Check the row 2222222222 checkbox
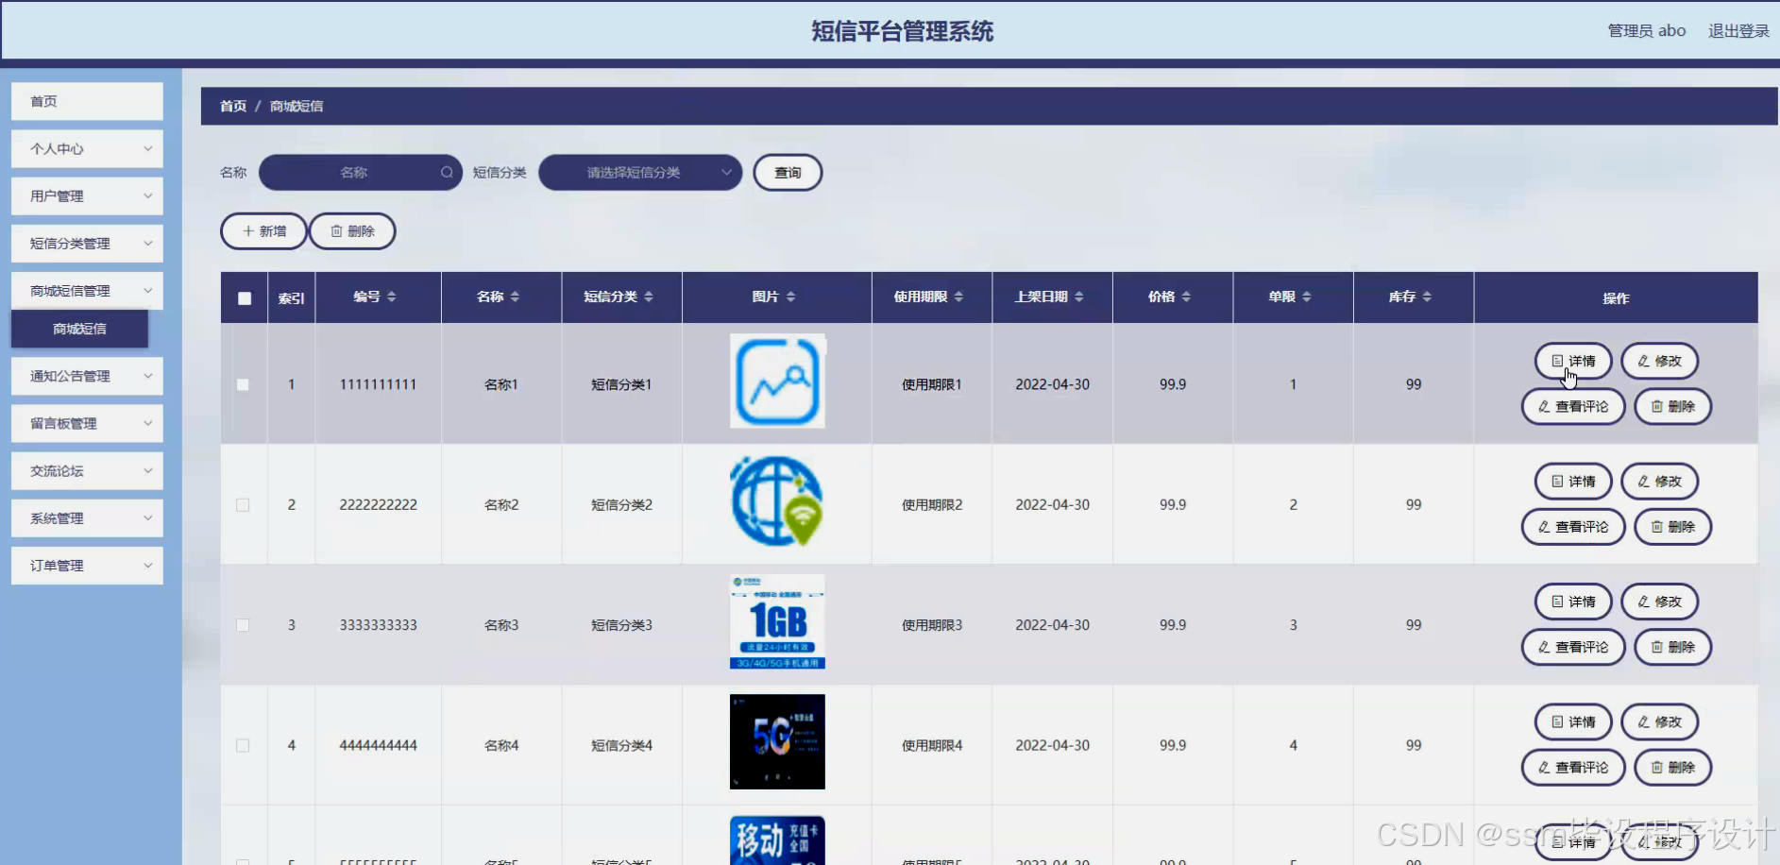1780x865 pixels. [243, 505]
